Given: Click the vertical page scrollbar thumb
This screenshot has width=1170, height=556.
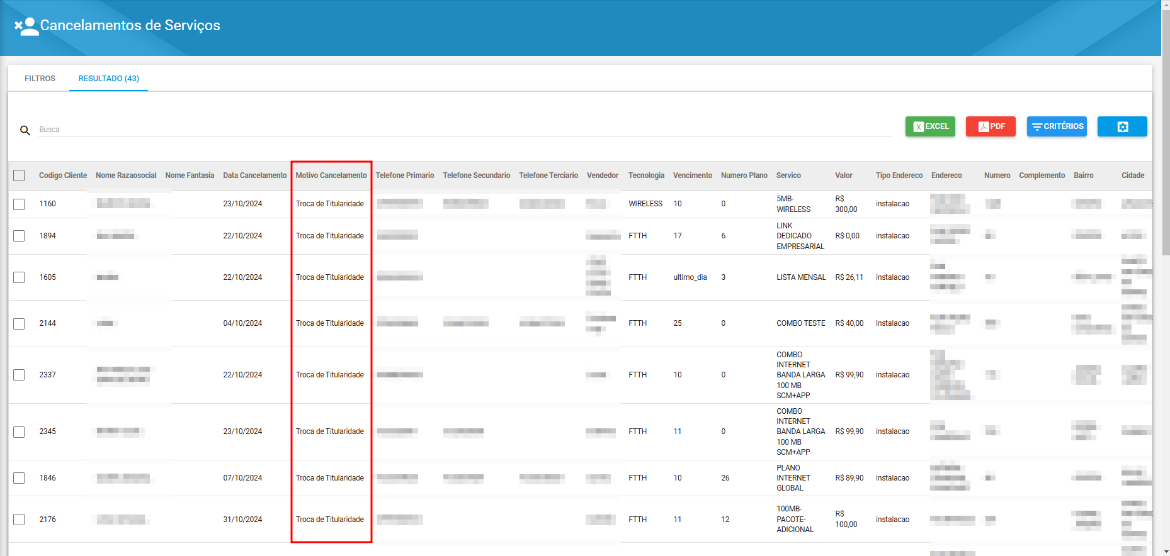Looking at the screenshot, I should (x=1166, y=132).
